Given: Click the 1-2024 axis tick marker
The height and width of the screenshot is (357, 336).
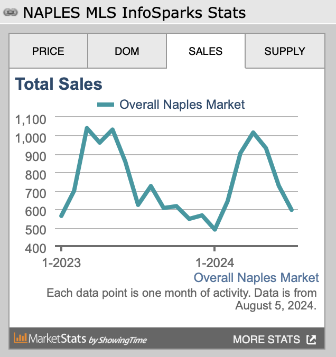Looking at the screenshot, I should (214, 249).
